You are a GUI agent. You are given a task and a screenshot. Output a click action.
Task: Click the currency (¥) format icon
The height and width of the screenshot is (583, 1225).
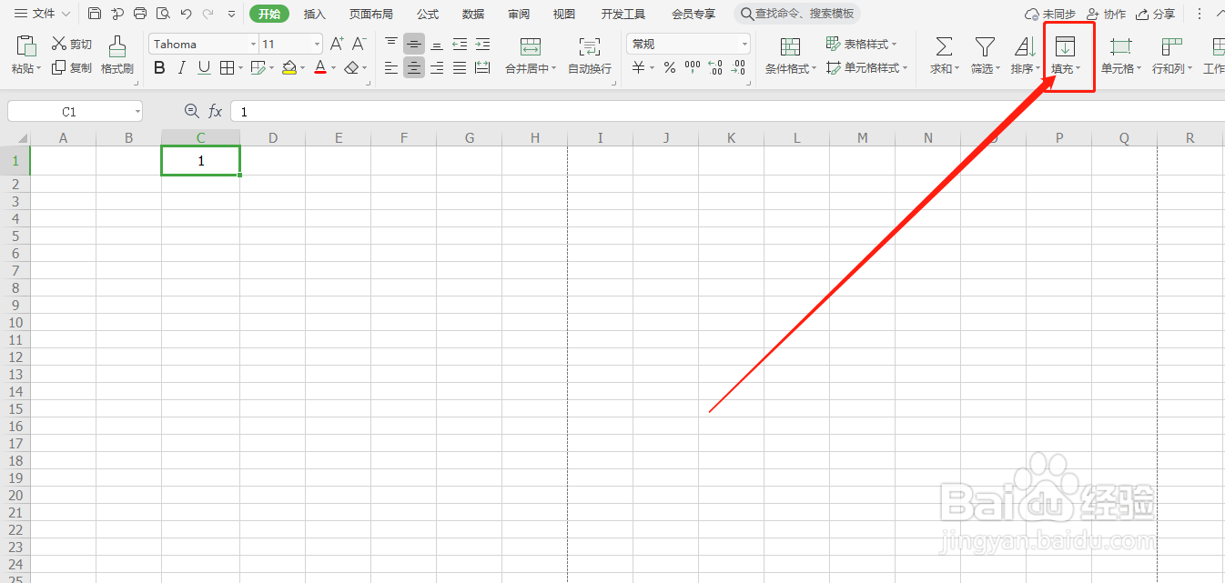pos(639,67)
